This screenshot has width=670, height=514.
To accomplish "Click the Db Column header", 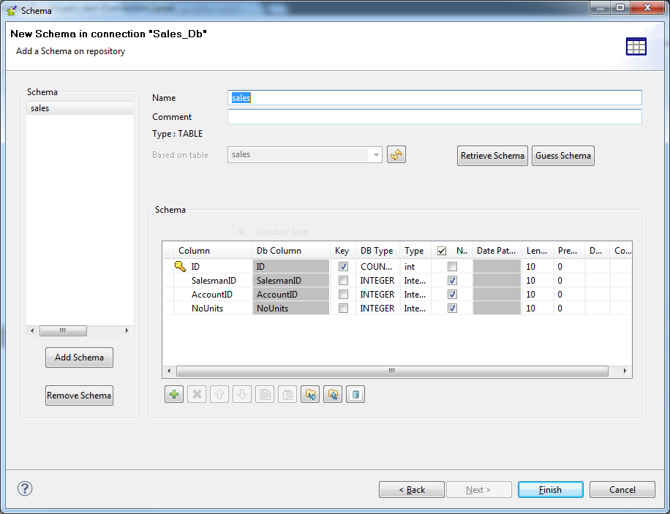I will point(291,251).
